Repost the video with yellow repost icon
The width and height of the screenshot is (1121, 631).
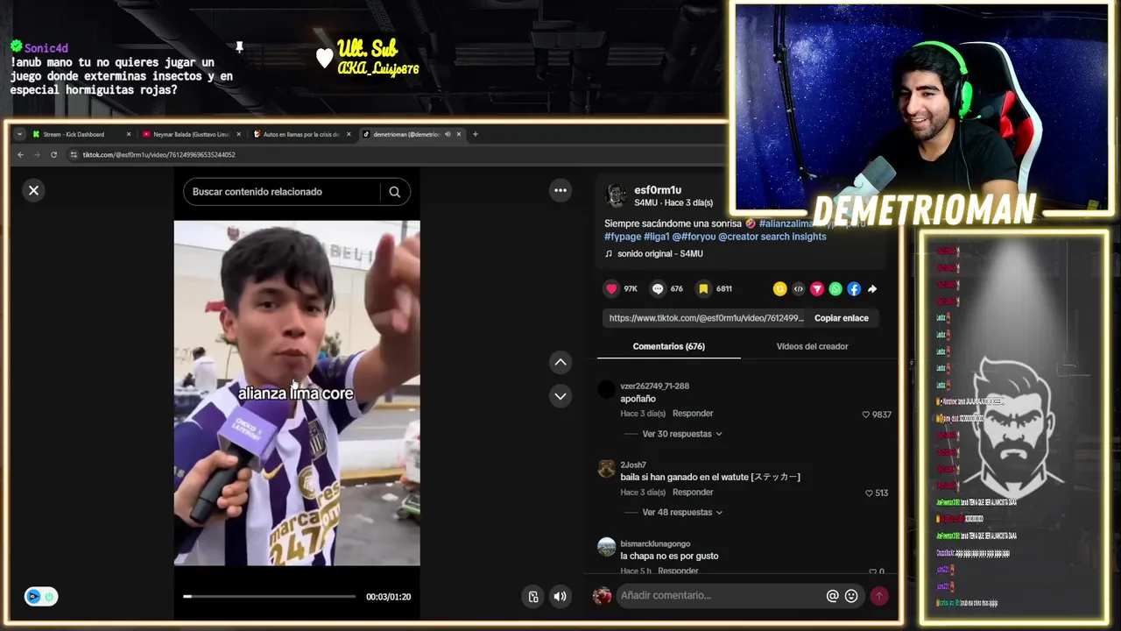tap(779, 288)
